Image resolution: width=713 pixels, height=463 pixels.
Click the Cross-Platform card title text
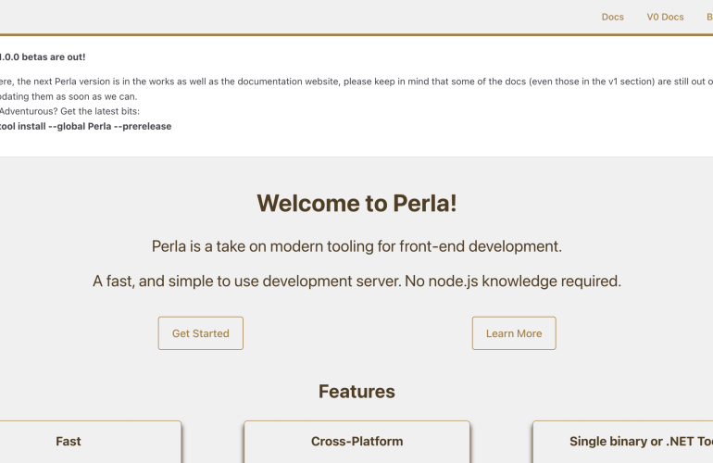(x=356, y=442)
